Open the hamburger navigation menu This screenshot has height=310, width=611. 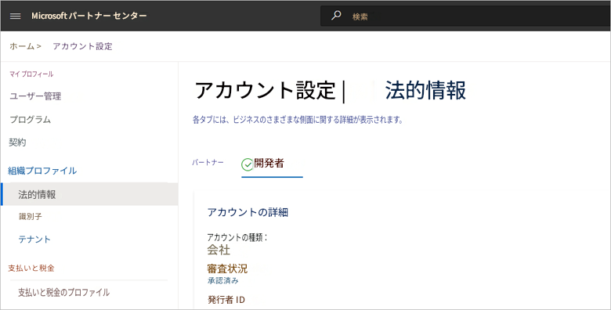click(x=15, y=16)
